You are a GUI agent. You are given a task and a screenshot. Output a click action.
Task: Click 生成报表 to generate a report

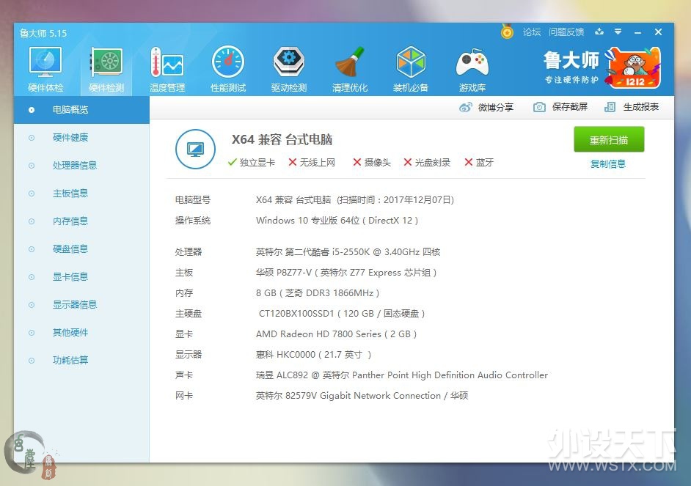[632, 107]
